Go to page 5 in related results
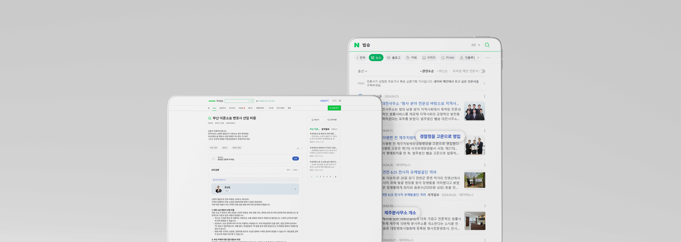The width and height of the screenshot is (681, 242). pos(330,177)
